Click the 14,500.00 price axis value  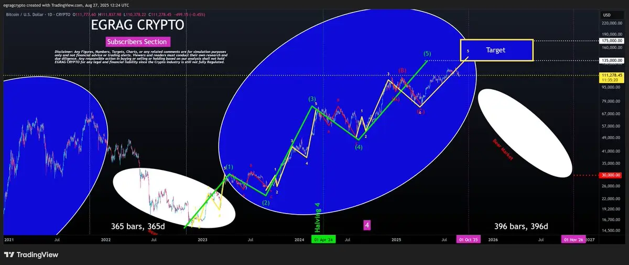tap(612, 230)
